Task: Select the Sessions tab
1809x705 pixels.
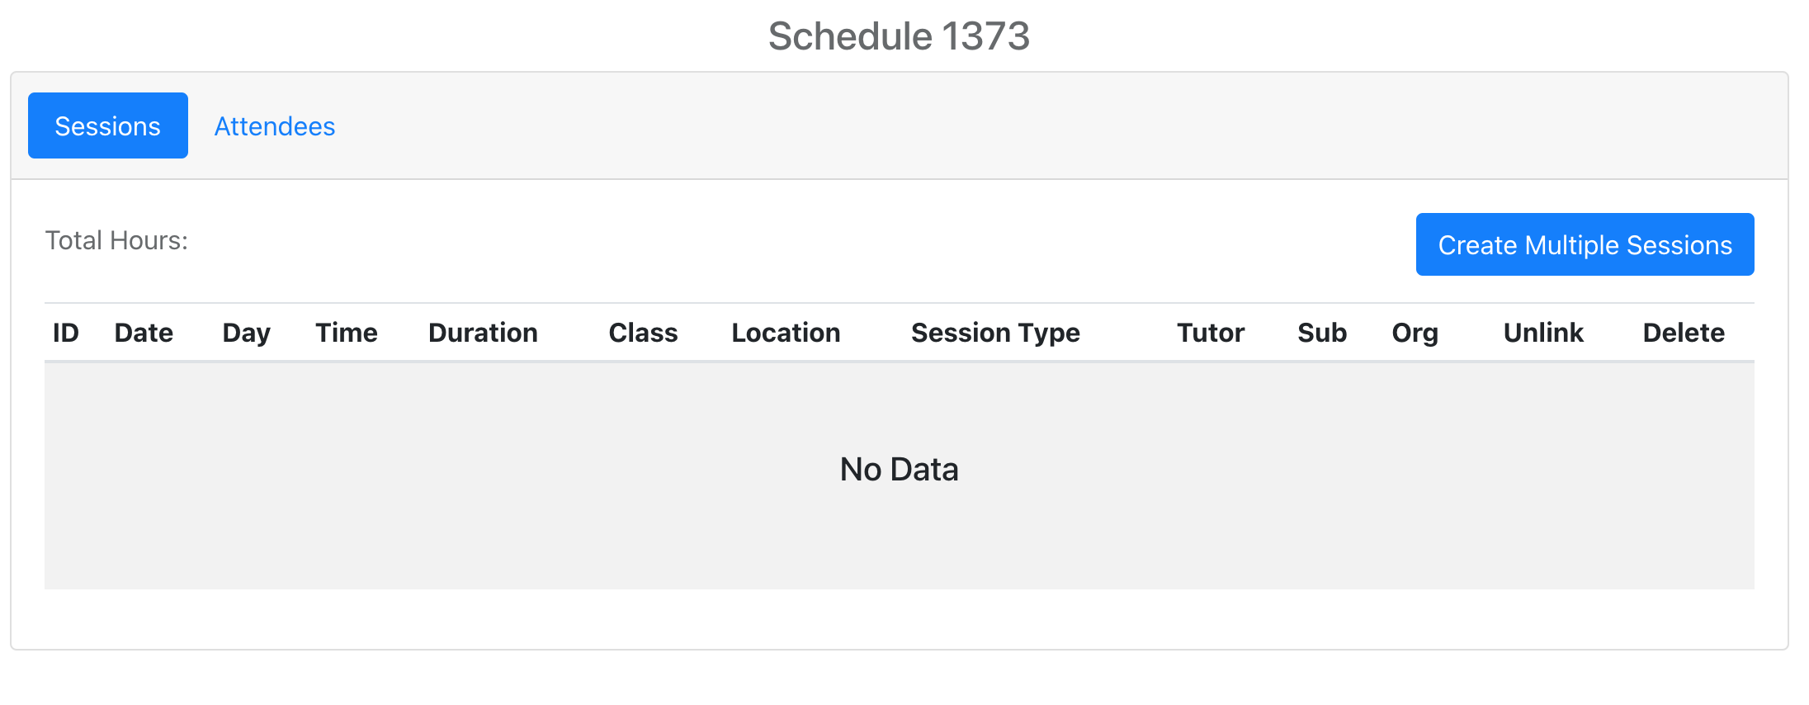Action: [x=107, y=125]
